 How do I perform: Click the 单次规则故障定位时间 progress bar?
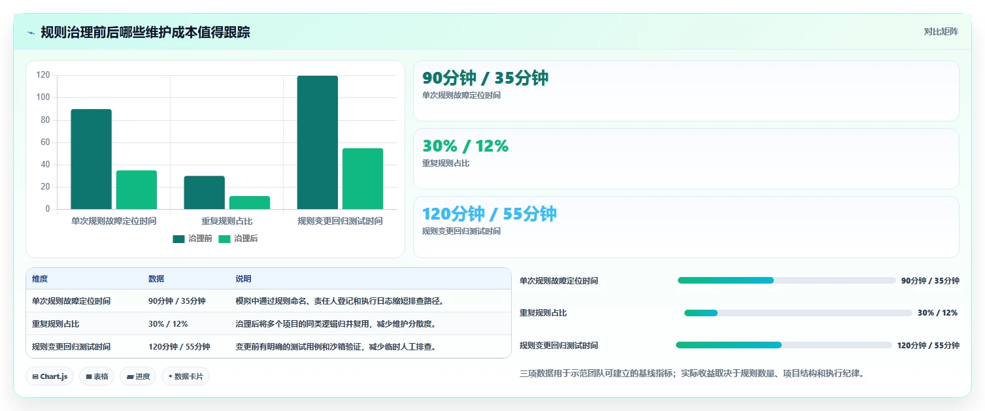coord(786,280)
